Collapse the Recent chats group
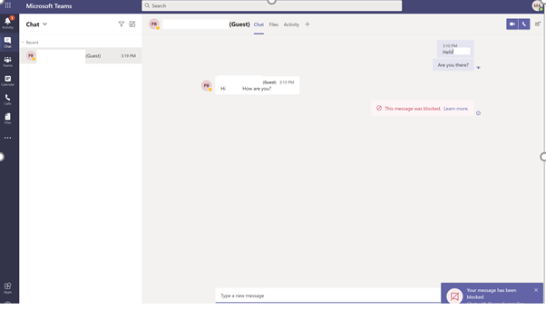The image size is (546, 330). tap(23, 43)
